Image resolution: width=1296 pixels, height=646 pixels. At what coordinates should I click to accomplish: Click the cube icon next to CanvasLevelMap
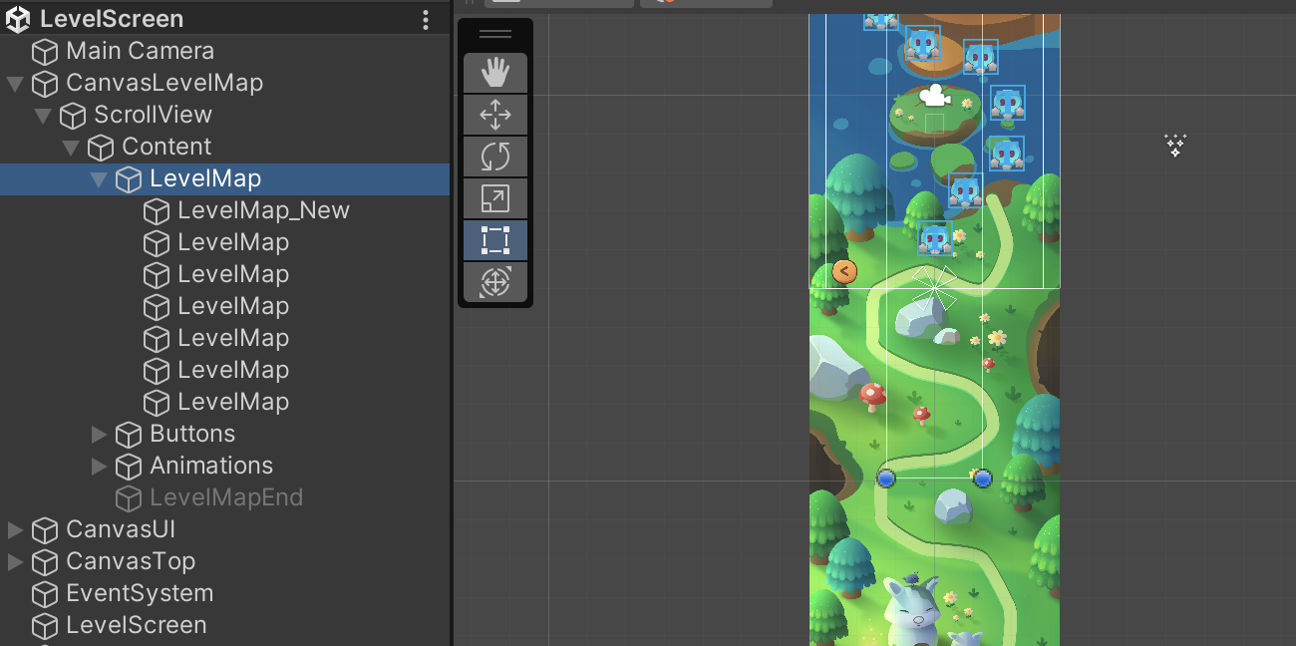45,83
